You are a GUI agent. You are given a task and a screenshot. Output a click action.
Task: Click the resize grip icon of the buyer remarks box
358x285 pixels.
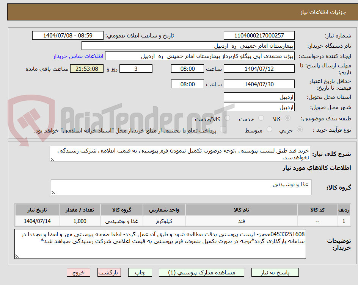click(x=16, y=257)
